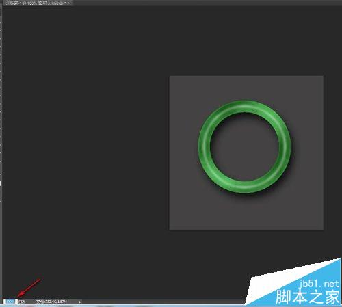Click the empty tab bar right of document tab
This screenshot has width=342, height=307.
coord(205,3)
